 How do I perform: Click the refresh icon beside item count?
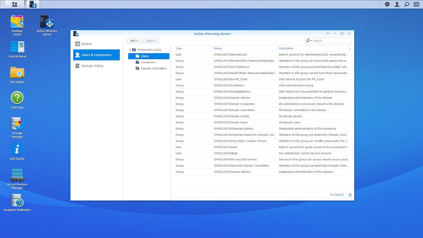(350, 195)
